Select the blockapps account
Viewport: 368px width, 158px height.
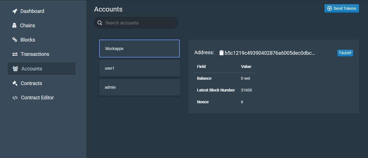[139, 49]
